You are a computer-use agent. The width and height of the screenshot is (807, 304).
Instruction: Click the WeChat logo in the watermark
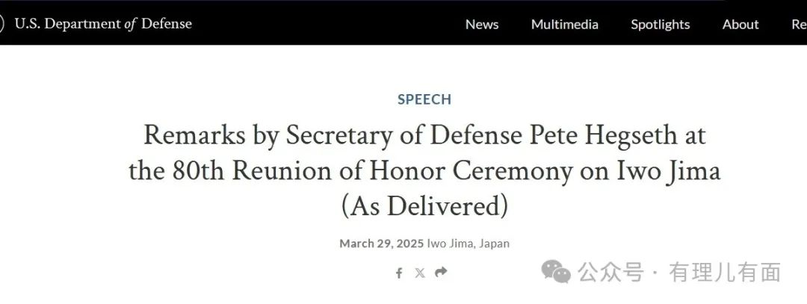coord(557,272)
